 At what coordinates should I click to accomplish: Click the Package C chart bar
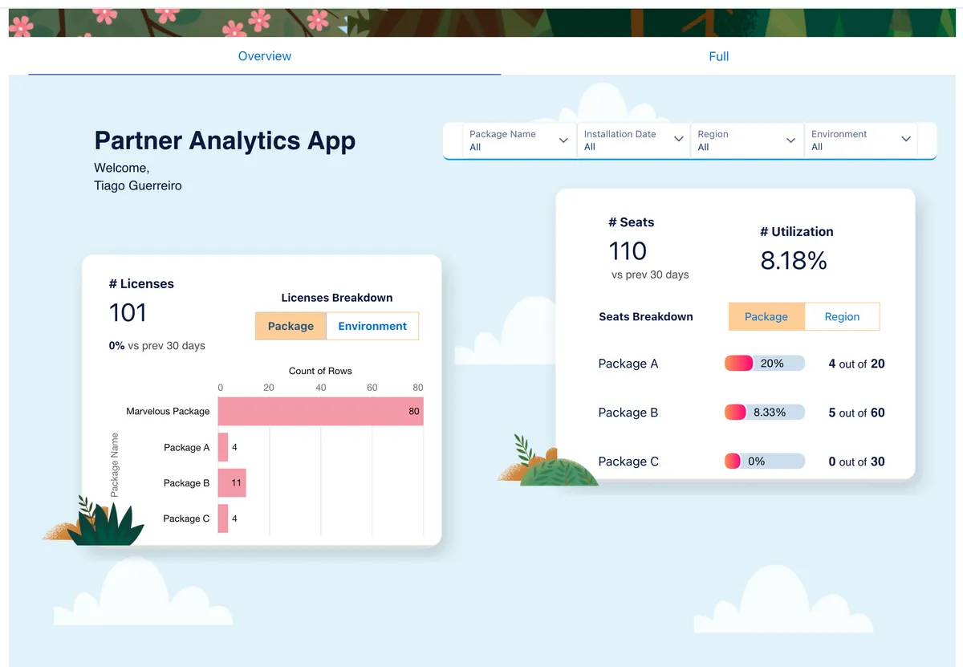(x=223, y=519)
